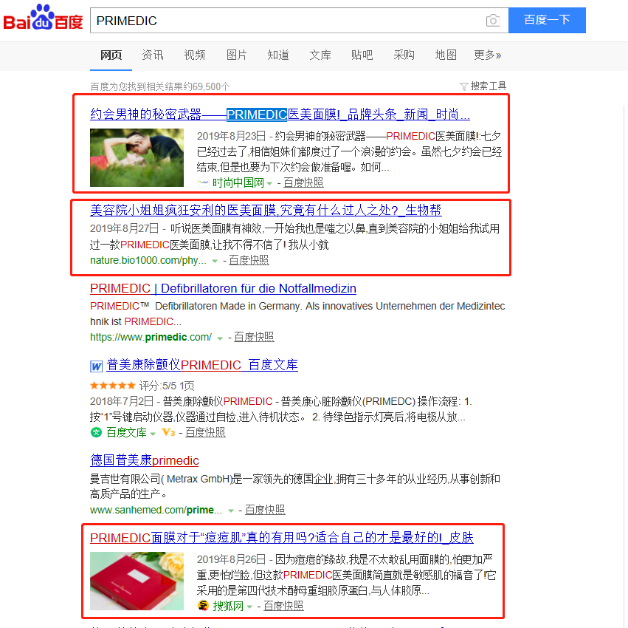Viewport: 628px width, 628px height.
Task: Open image search camera icon
Action: tap(493, 21)
